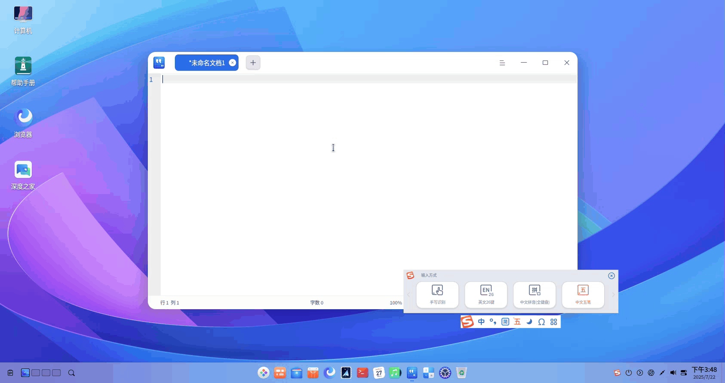Launch the browser from the dock
The width and height of the screenshot is (725, 383).
(330, 373)
